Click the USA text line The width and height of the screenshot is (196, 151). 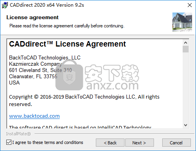click(15, 83)
